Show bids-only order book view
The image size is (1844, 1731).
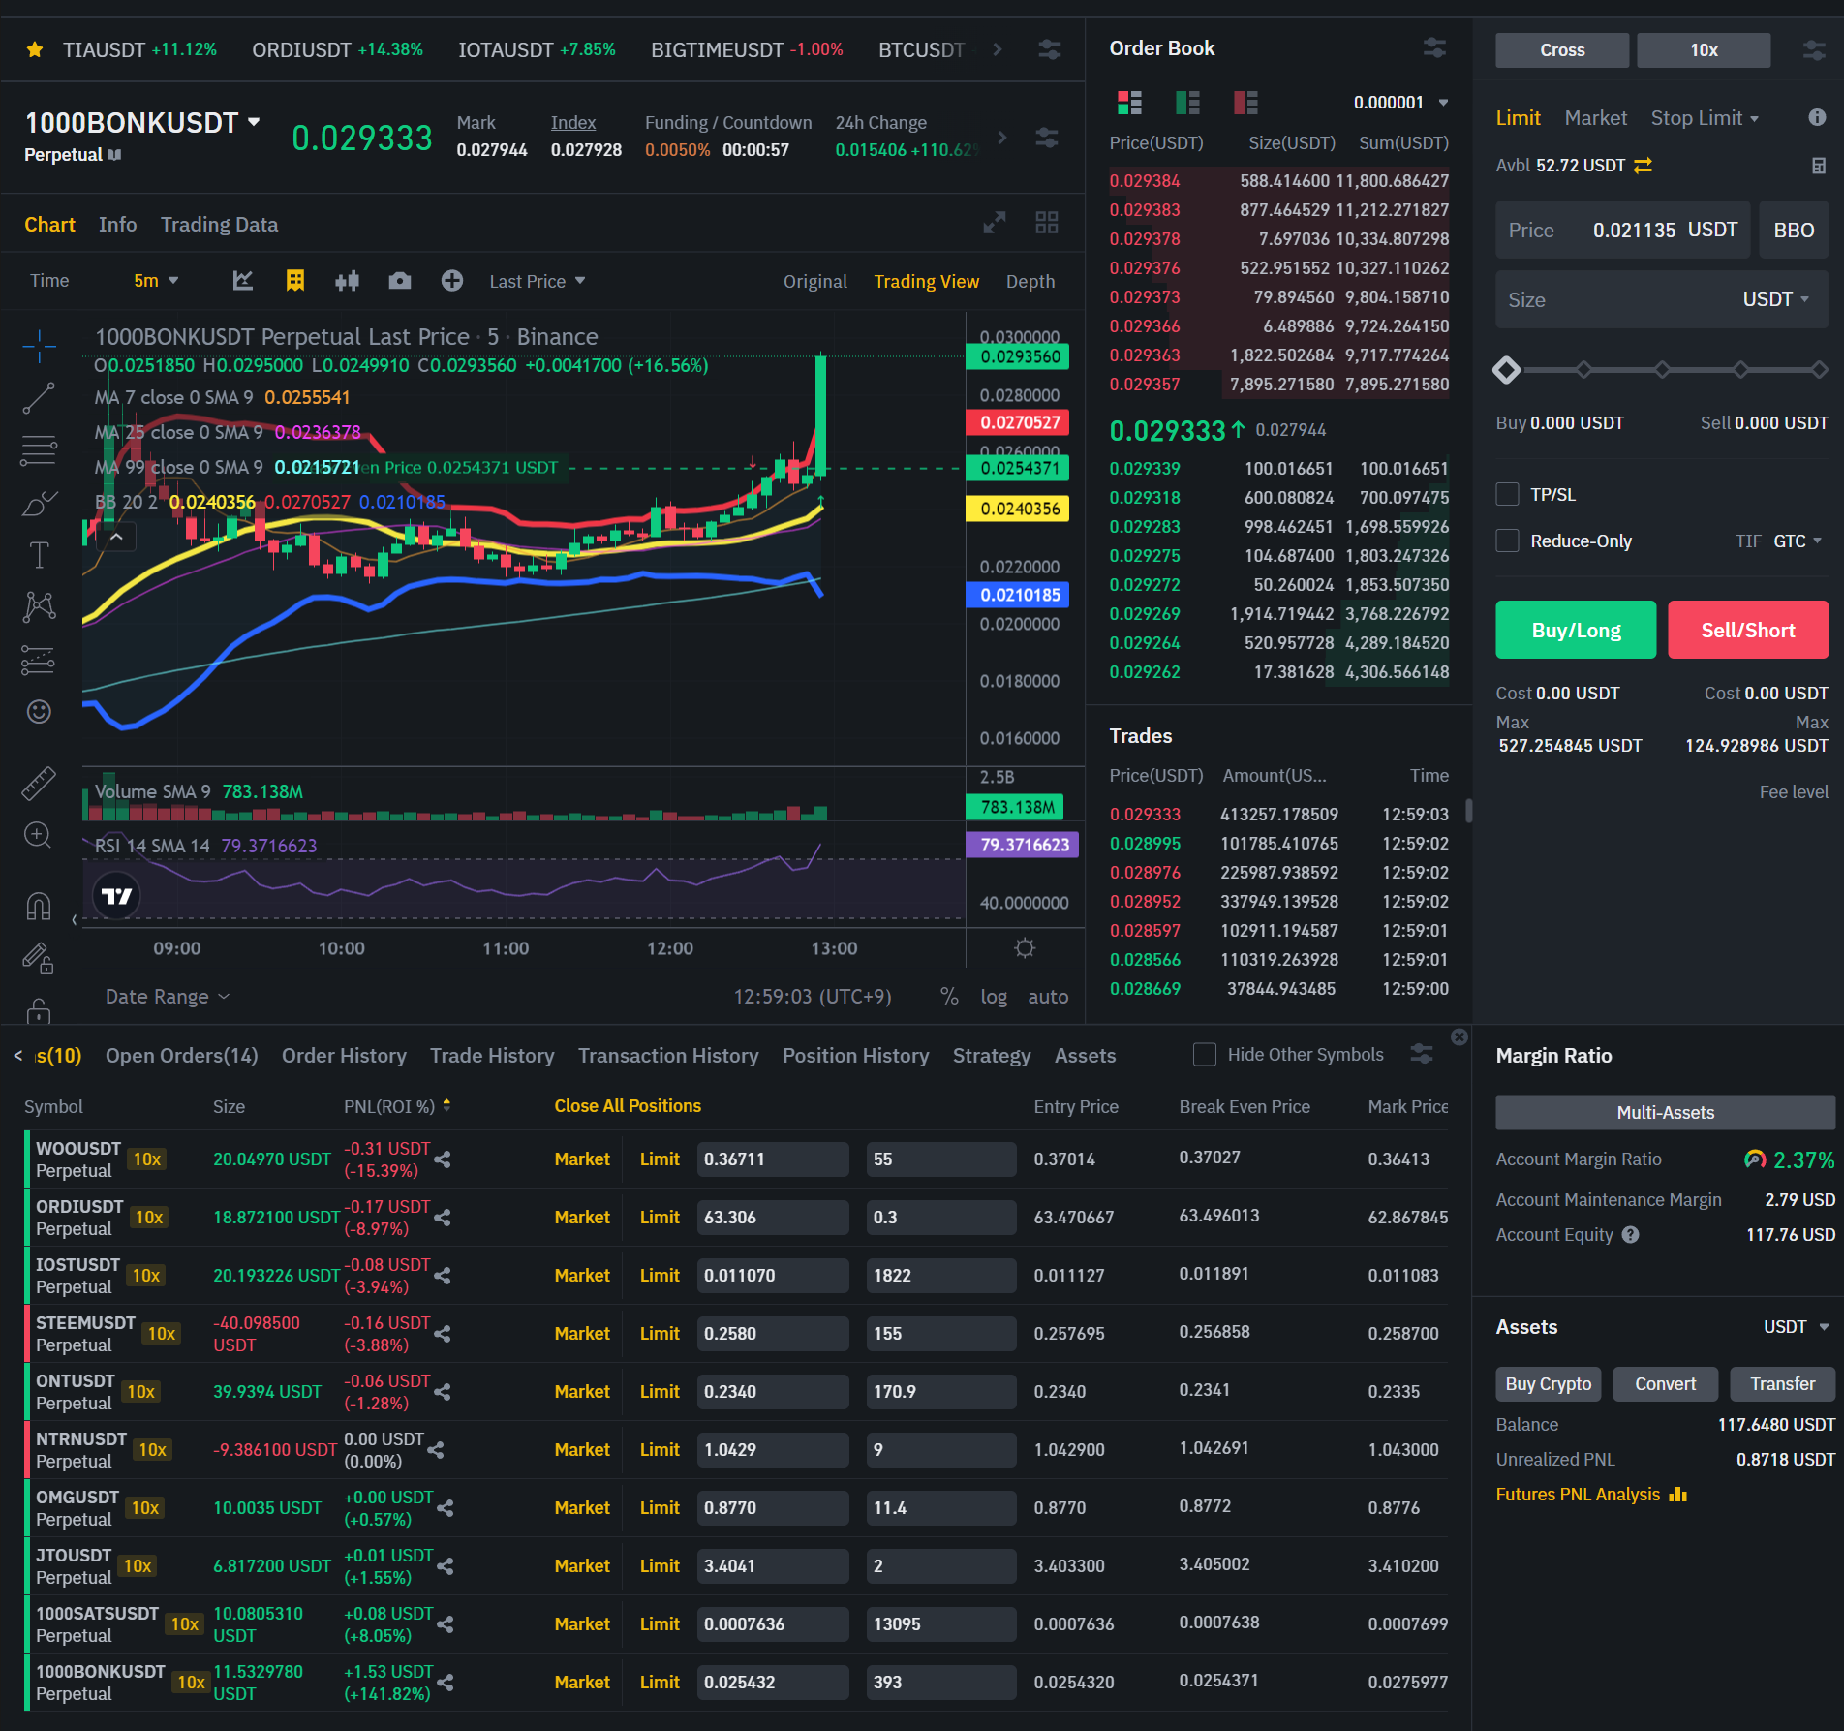[1187, 102]
